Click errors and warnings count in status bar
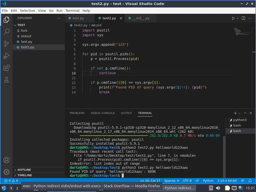 pos(11,180)
